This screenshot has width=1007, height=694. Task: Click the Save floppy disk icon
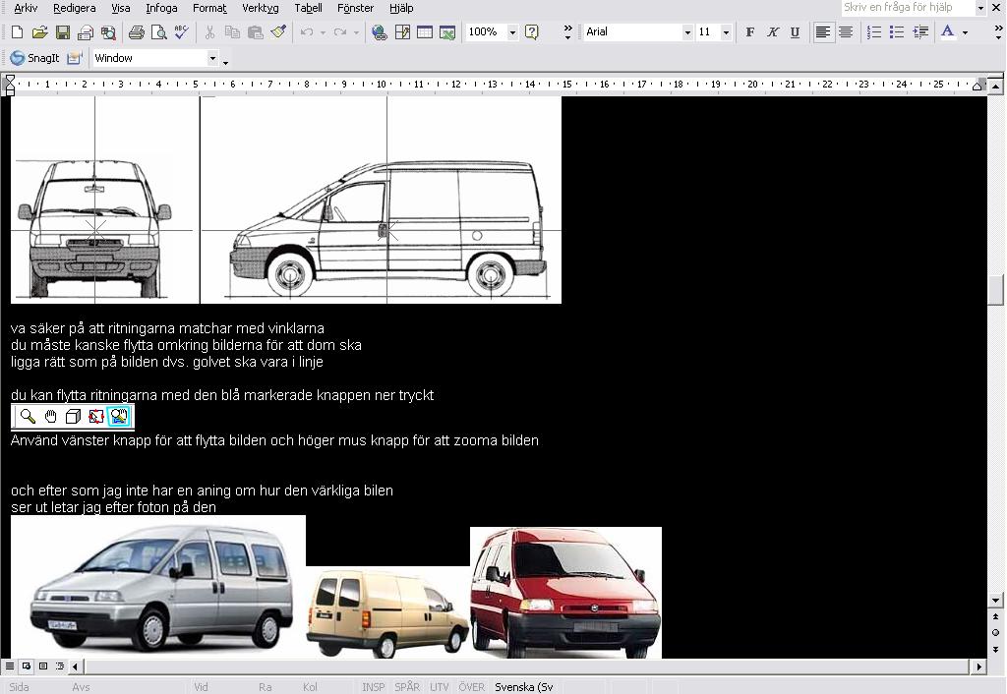(x=62, y=32)
